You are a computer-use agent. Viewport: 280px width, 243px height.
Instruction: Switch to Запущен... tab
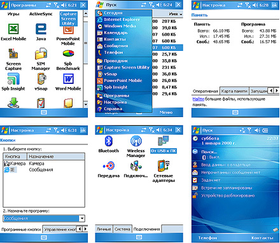pos(258,91)
